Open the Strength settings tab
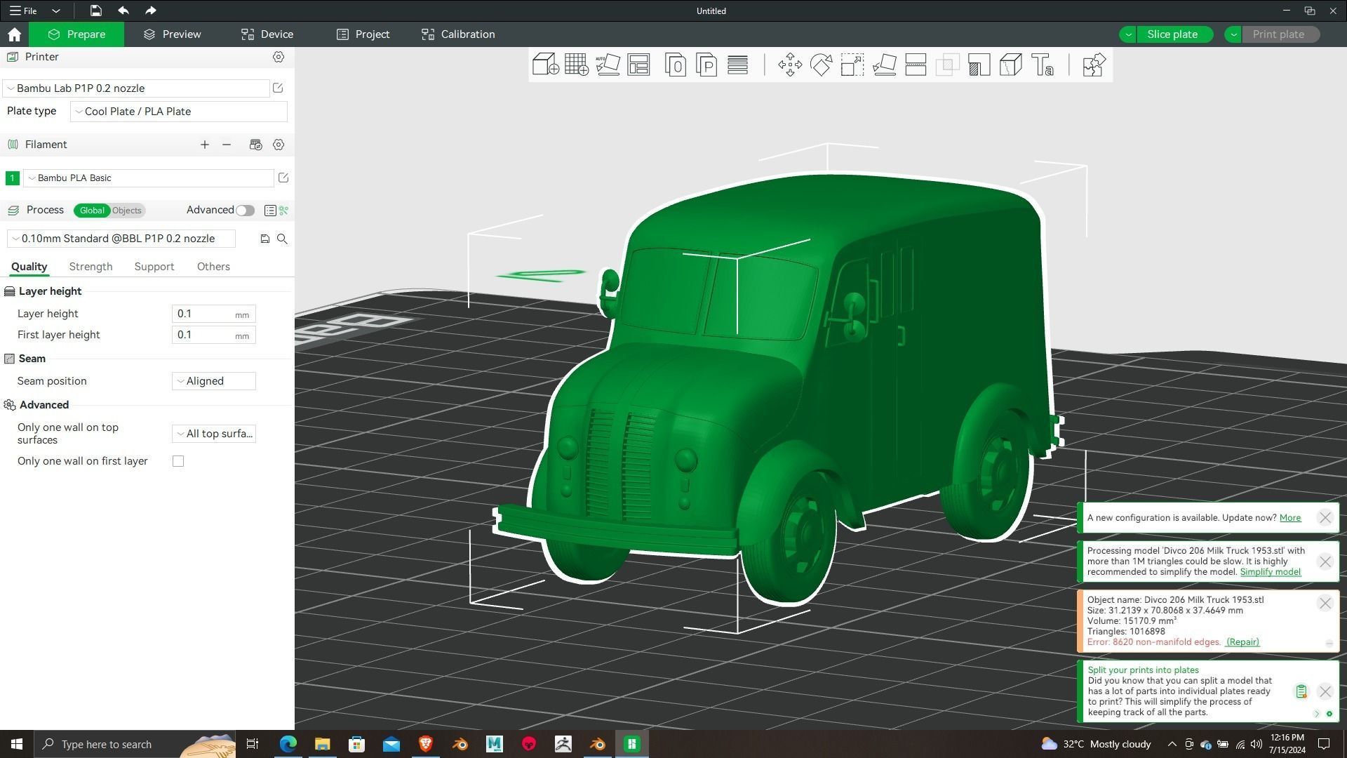Image resolution: width=1347 pixels, height=758 pixels. pyautogui.click(x=91, y=267)
